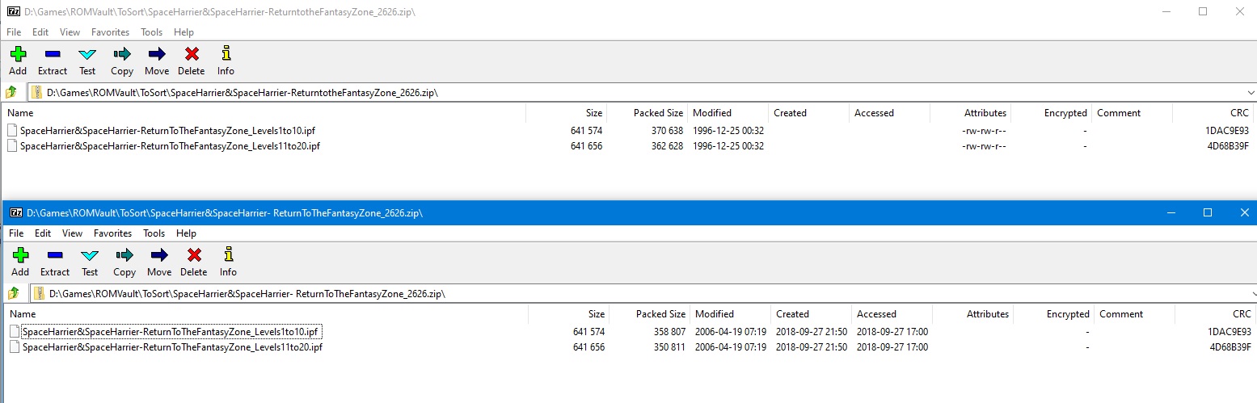Open Help menu in top window
The width and height of the screenshot is (1257, 403).
click(183, 32)
